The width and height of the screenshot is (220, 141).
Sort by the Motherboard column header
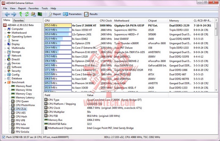pyautogui.click(x=130, y=21)
